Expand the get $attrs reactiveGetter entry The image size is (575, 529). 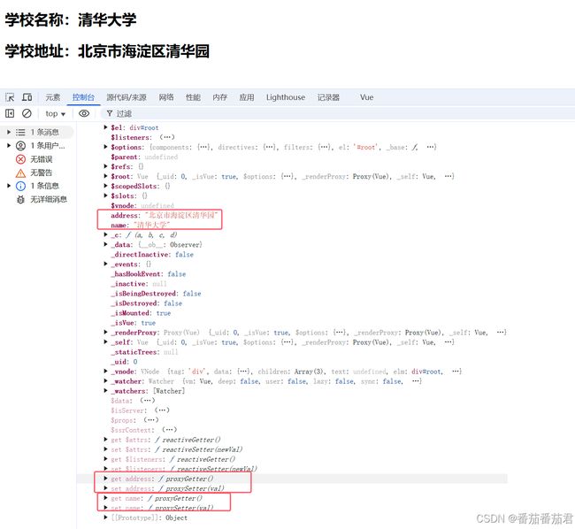[x=105, y=440]
